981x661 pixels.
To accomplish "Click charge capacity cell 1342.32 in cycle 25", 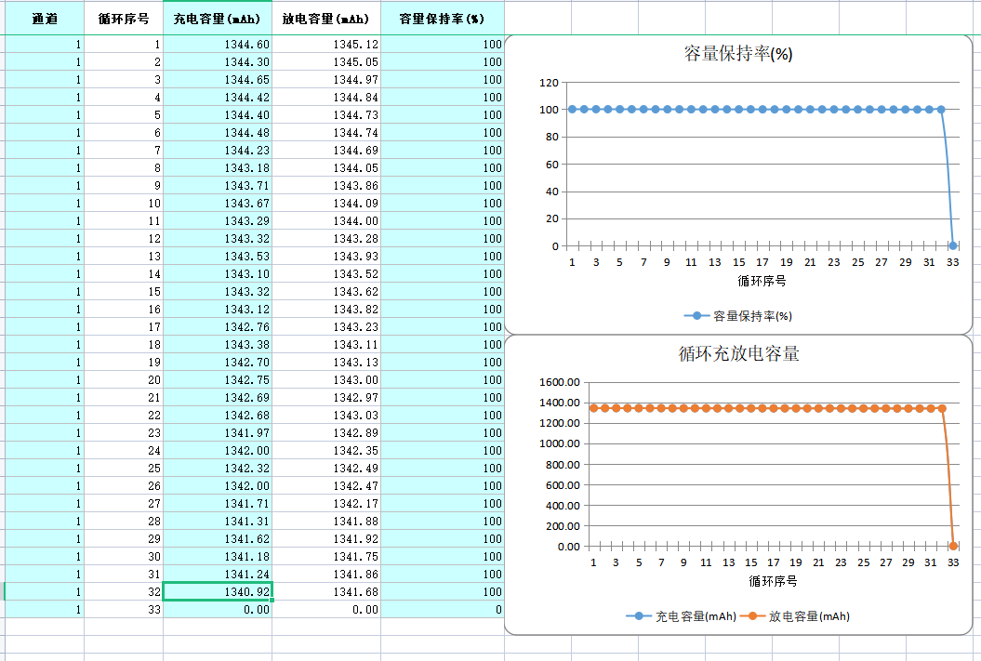I will point(217,469).
